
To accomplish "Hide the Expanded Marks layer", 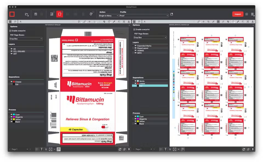I will point(136,46).
